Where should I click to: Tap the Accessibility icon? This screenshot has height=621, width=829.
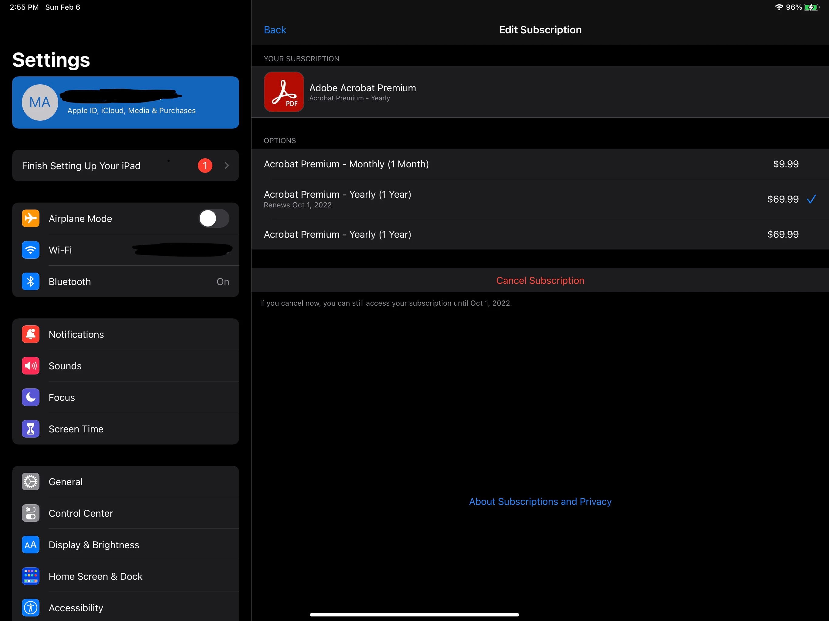pos(31,608)
